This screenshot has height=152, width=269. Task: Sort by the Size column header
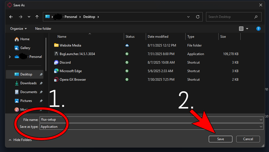[223, 37]
